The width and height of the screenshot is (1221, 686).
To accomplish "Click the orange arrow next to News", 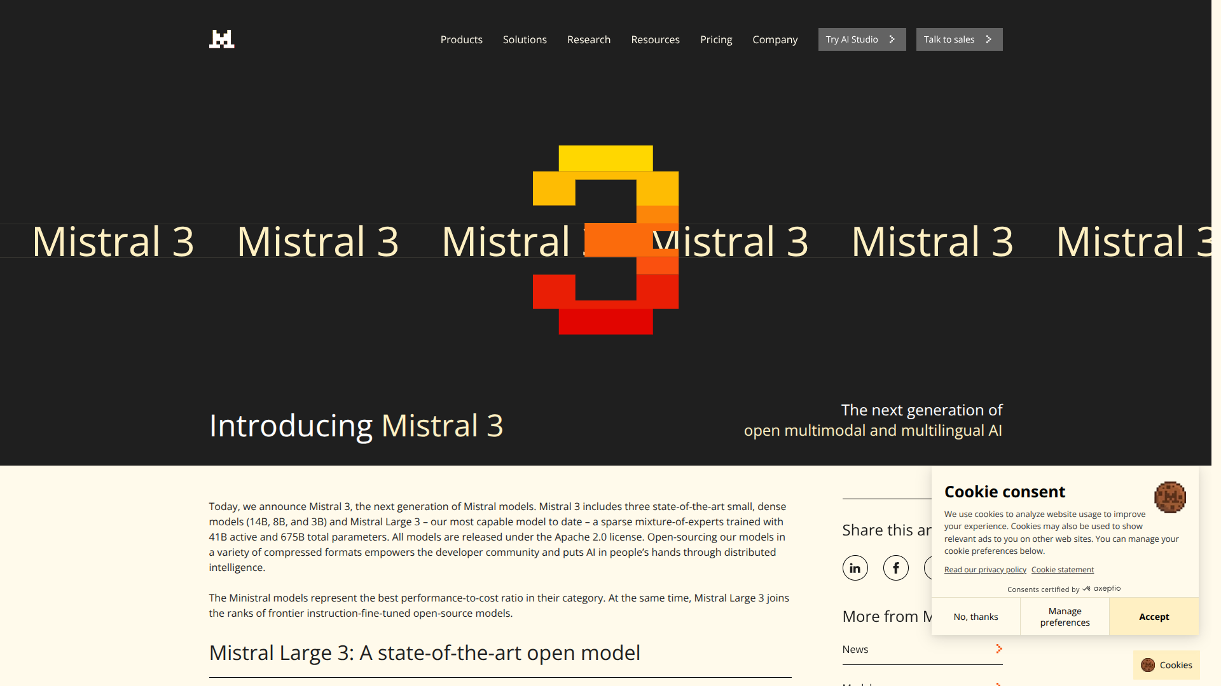I will [x=999, y=649].
